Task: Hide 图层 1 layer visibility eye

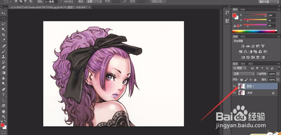Action: tap(234, 86)
